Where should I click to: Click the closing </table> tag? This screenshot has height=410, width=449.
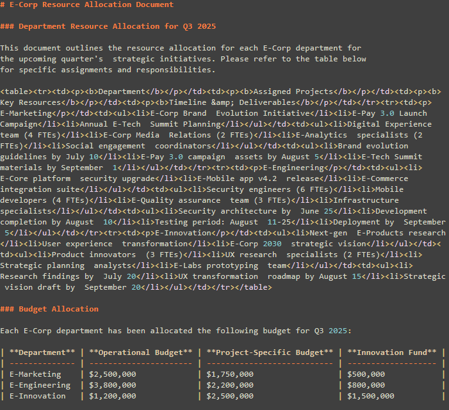(253, 287)
